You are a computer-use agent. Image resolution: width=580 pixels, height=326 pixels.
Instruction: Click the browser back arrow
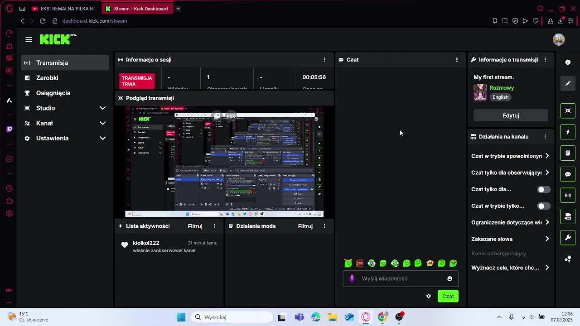point(22,21)
